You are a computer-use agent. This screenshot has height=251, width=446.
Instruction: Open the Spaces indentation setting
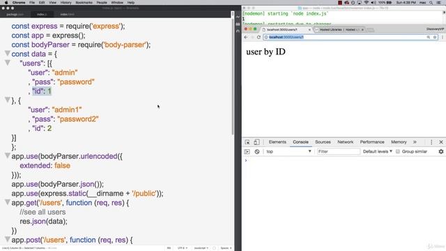click(x=226, y=248)
